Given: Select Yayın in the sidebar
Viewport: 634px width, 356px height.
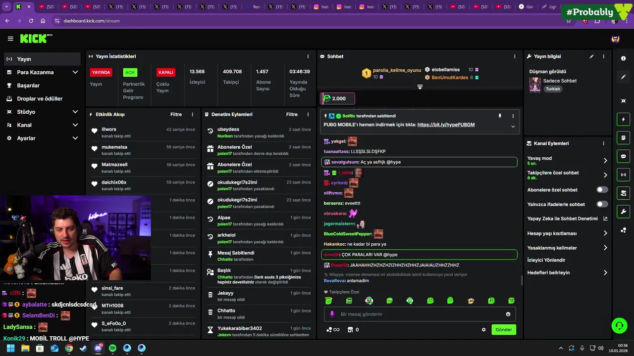Looking at the screenshot, I should [43, 59].
